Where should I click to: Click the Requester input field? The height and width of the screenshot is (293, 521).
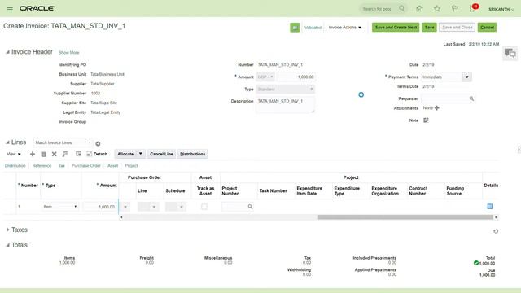pos(445,98)
